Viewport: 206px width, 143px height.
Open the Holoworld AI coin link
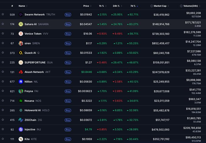pos(32,110)
